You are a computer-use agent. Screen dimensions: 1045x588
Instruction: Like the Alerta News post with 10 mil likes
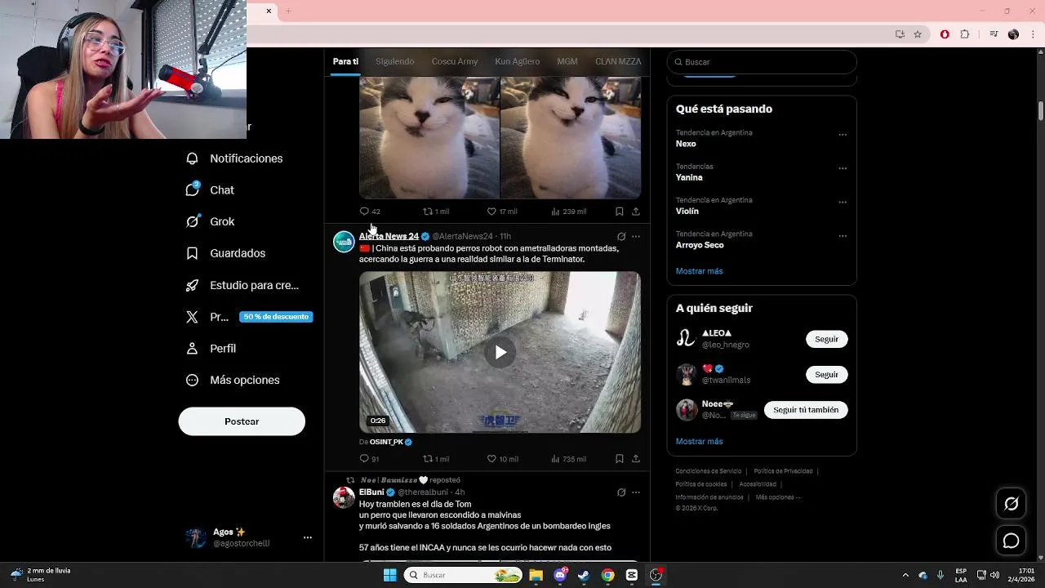(502, 459)
